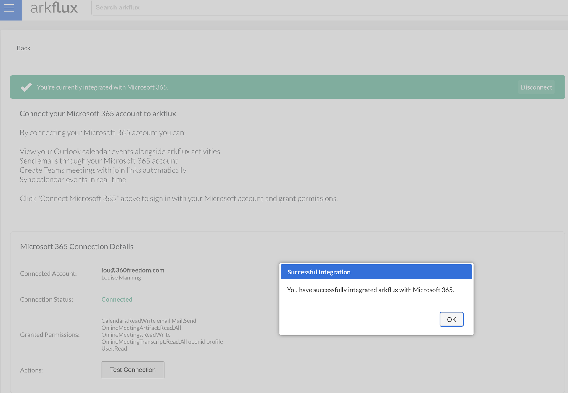Click lou@360freedom.com account email
This screenshot has height=393, width=568.
(x=133, y=270)
